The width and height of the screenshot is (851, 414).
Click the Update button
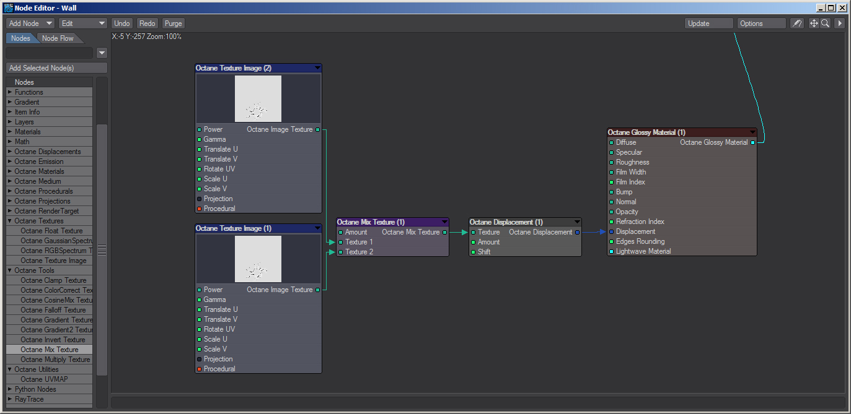pos(709,24)
